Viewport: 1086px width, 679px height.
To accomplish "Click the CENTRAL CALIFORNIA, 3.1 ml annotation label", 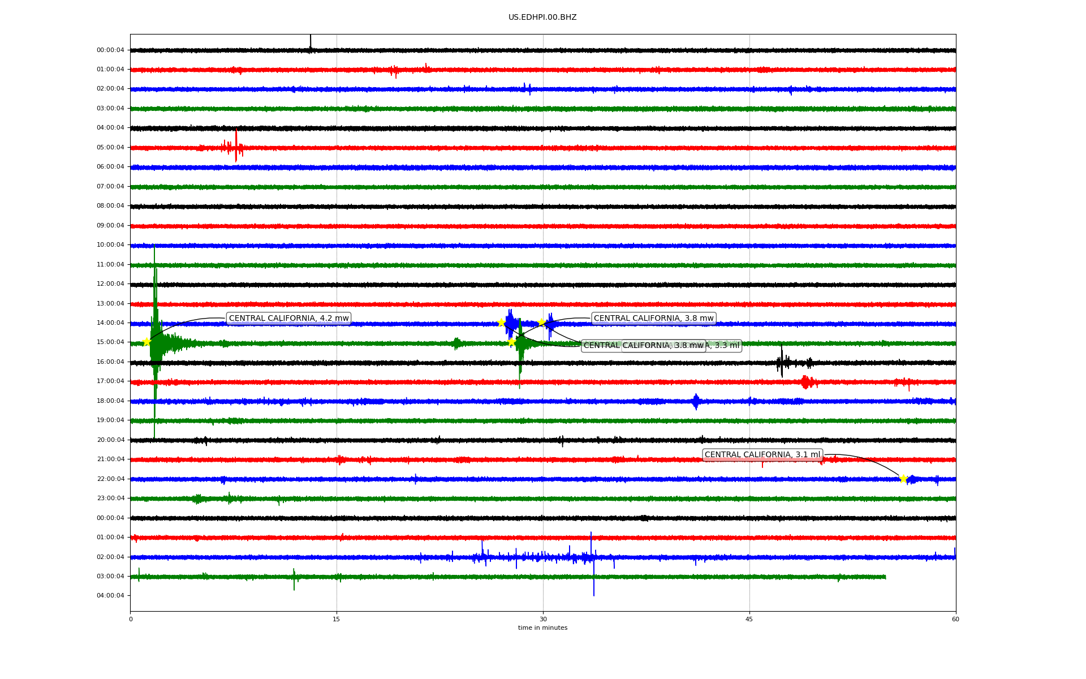I will (x=762, y=455).
